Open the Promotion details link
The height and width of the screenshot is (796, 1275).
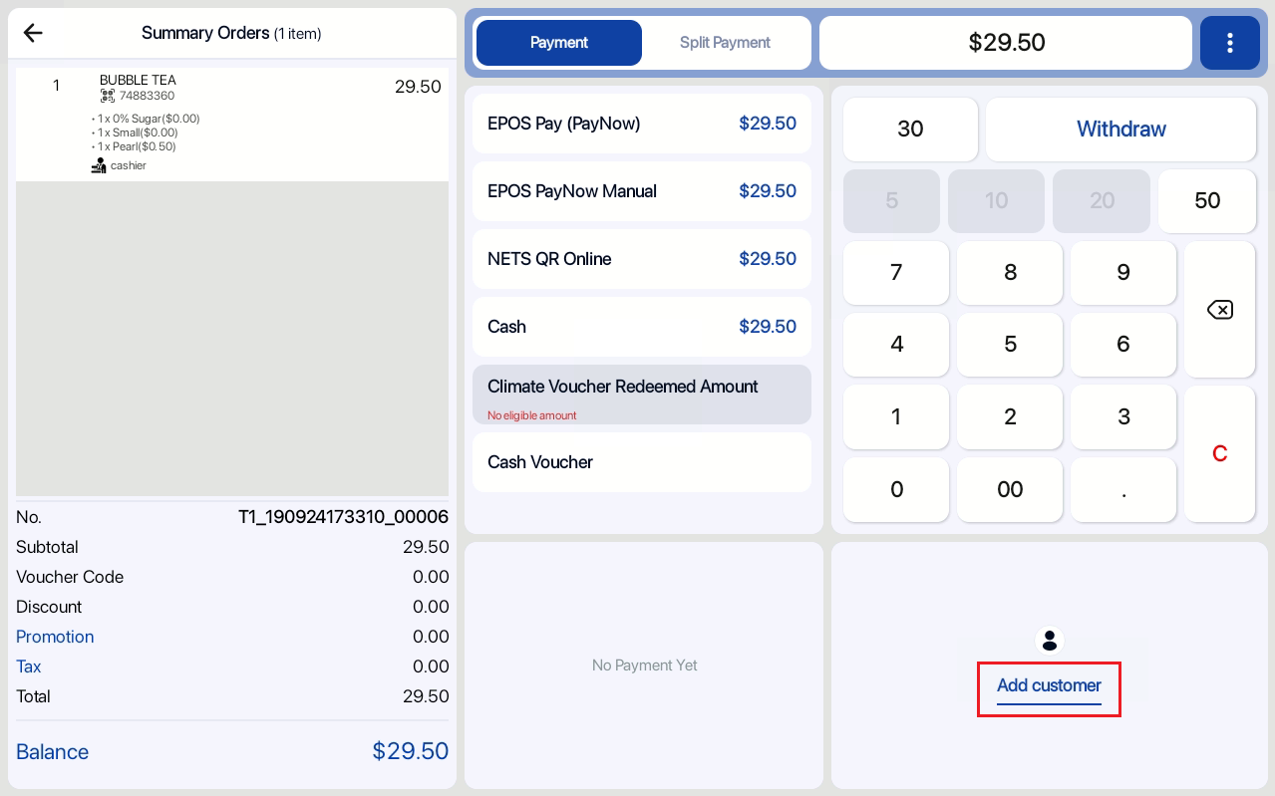(x=55, y=637)
